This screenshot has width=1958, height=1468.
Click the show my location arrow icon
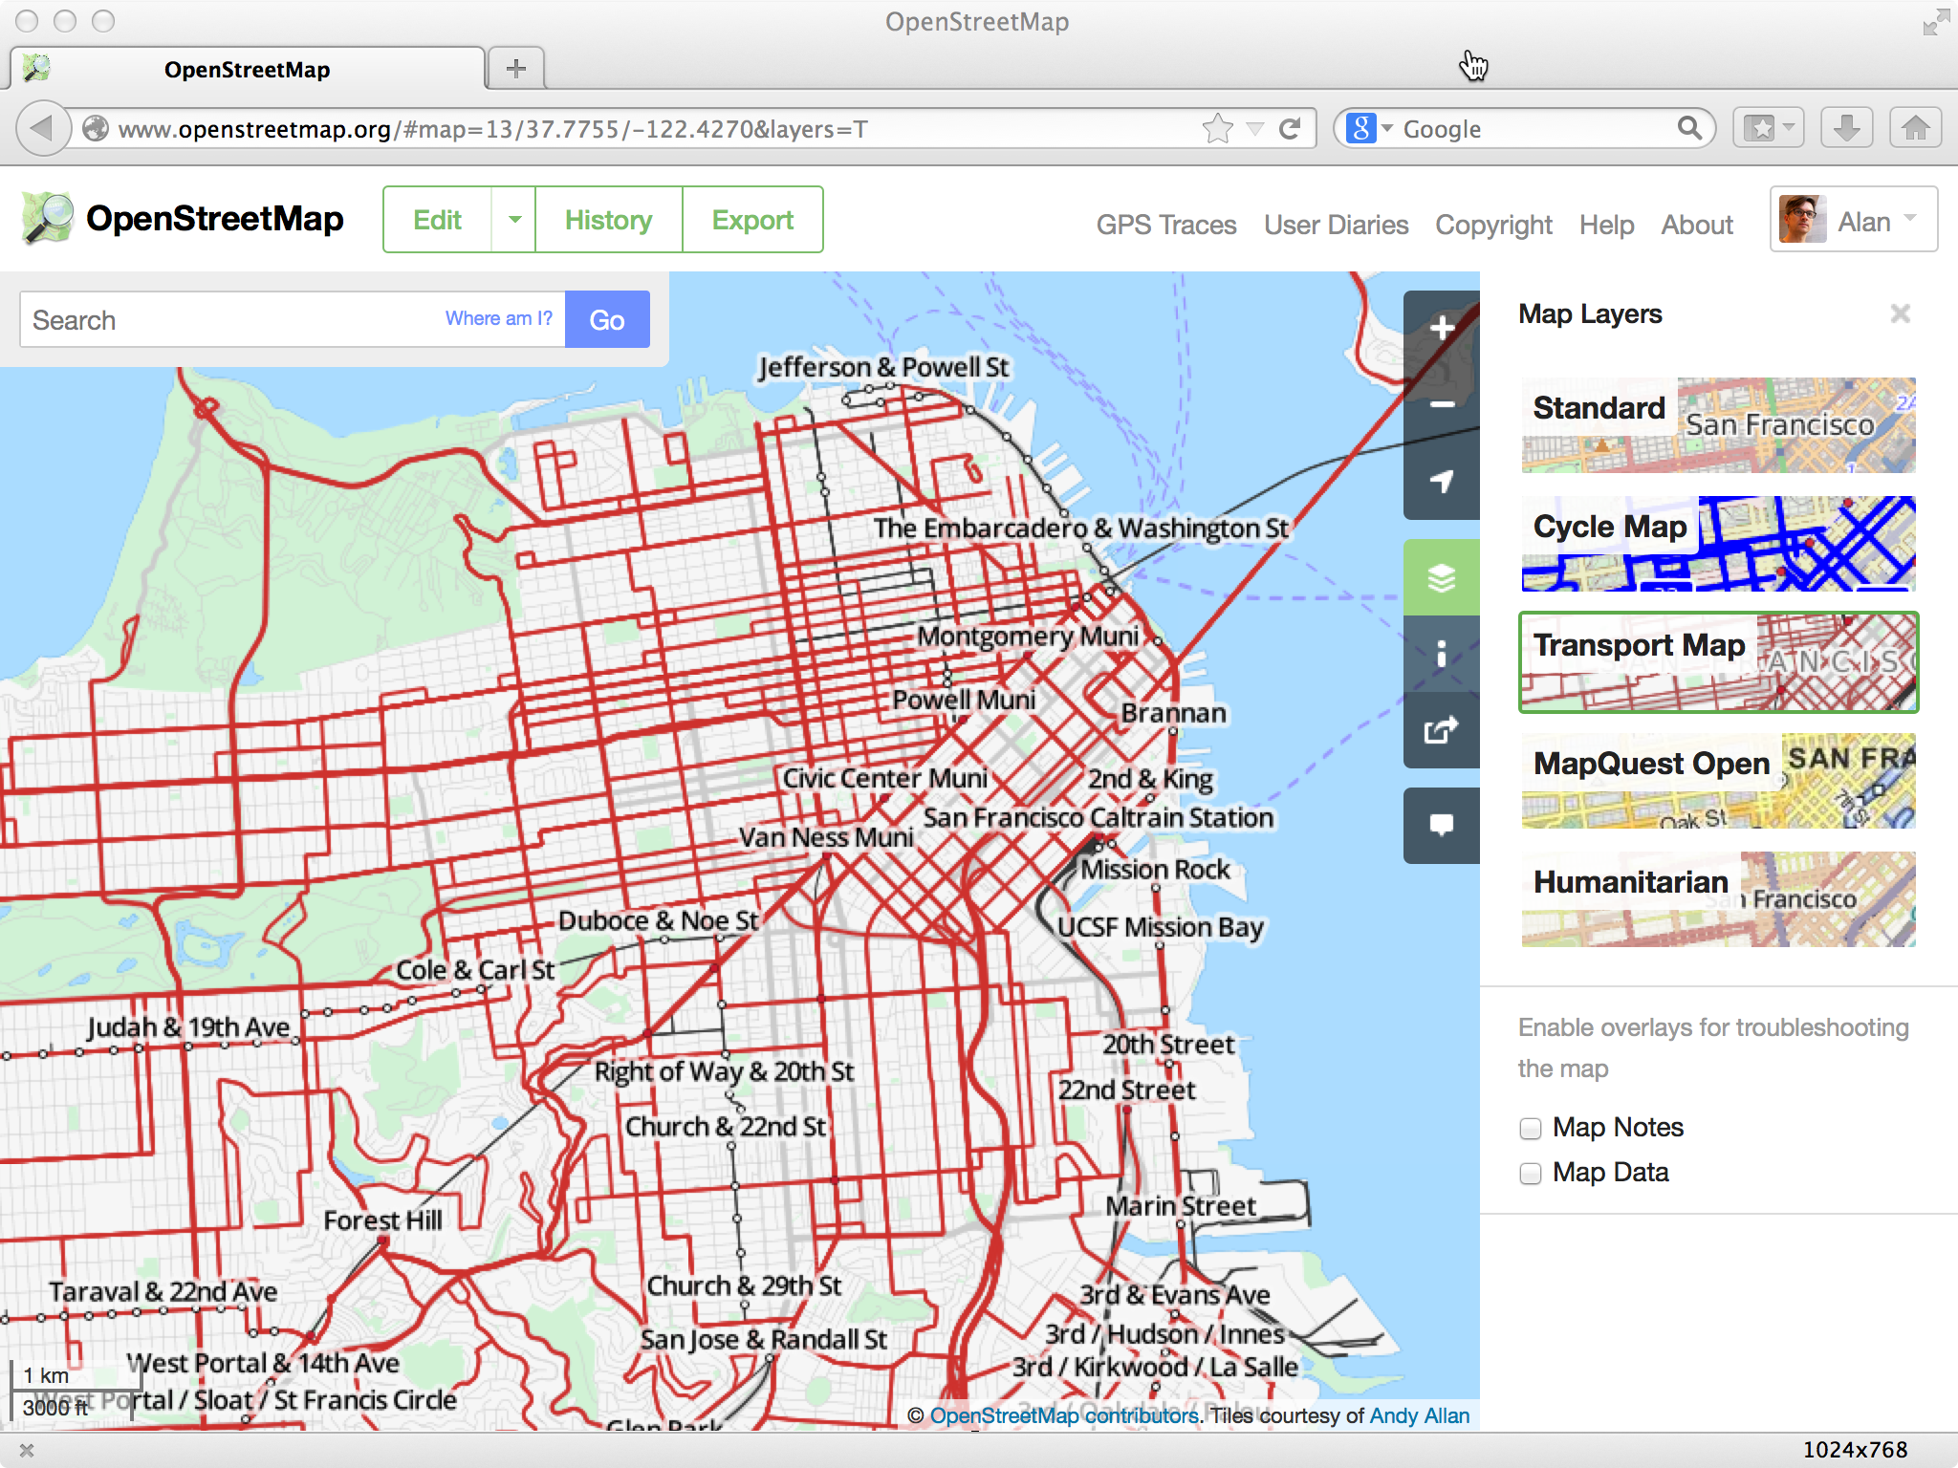[1442, 481]
